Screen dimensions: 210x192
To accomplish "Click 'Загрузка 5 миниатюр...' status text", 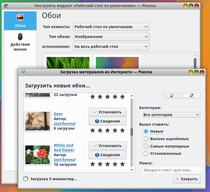I will pos(54,179).
